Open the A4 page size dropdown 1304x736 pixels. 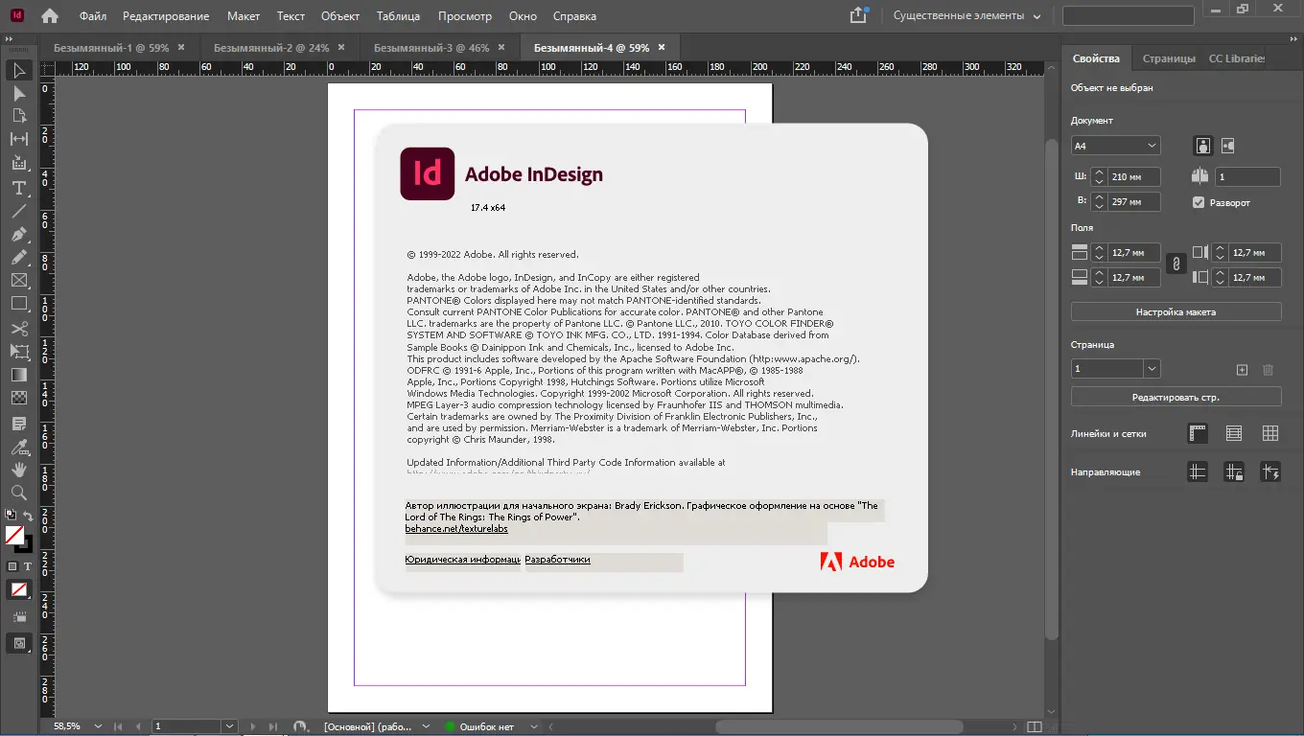coord(1115,146)
